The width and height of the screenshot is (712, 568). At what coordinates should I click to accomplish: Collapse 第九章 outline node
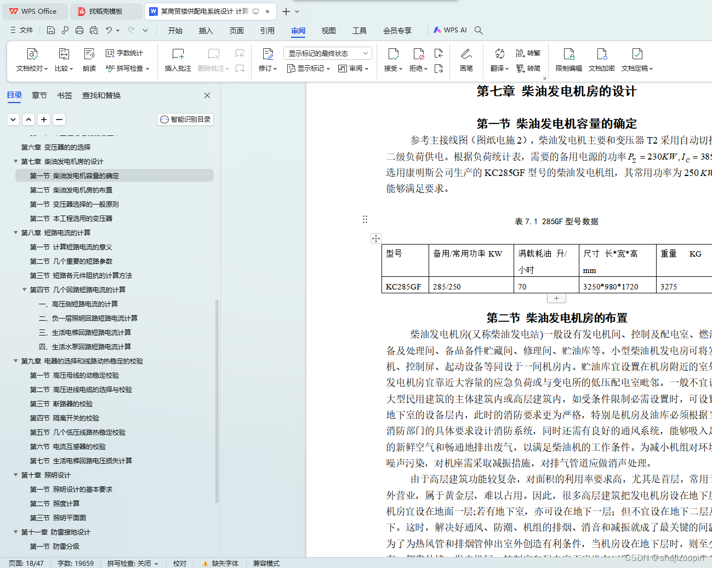pyautogui.click(x=15, y=361)
